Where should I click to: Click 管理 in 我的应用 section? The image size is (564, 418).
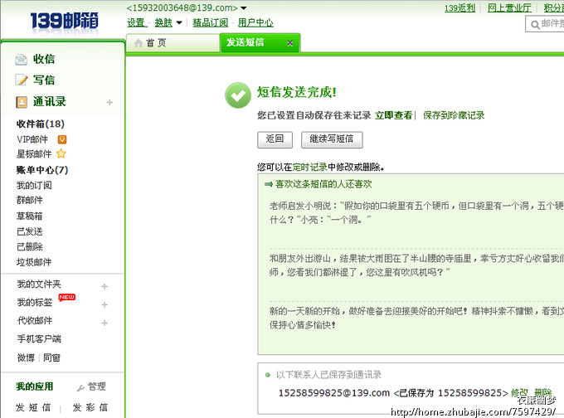pos(97,386)
